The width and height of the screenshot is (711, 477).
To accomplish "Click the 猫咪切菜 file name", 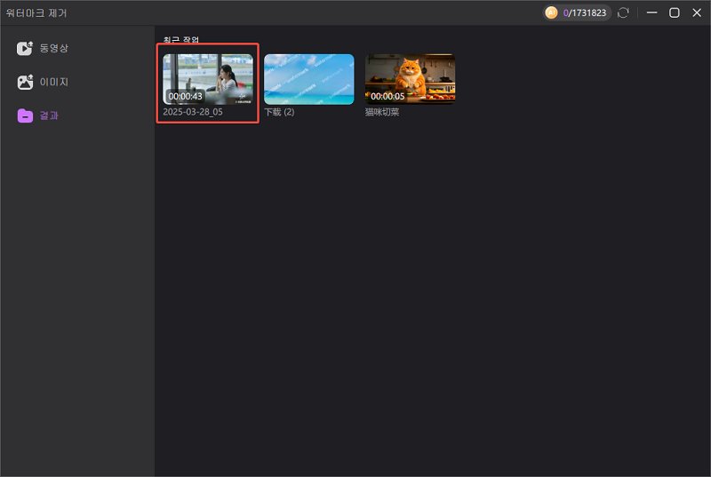I will click(382, 113).
